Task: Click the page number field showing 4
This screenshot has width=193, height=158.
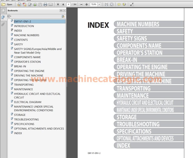Action: [x=68, y=5]
